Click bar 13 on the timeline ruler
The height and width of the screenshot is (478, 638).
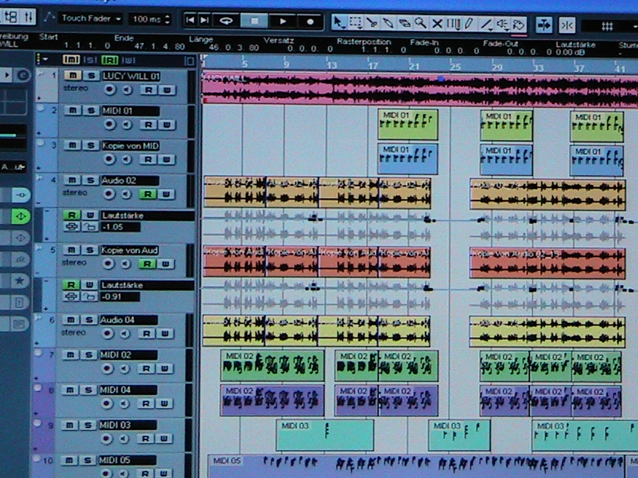(x=331, y=64)
